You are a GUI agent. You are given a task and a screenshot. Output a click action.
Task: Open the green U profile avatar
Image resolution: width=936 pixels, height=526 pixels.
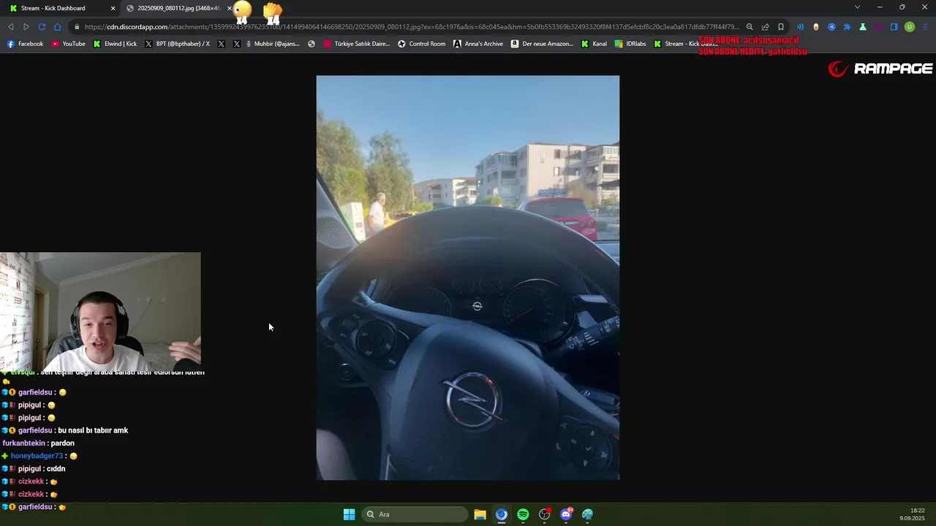coord(910,27)
